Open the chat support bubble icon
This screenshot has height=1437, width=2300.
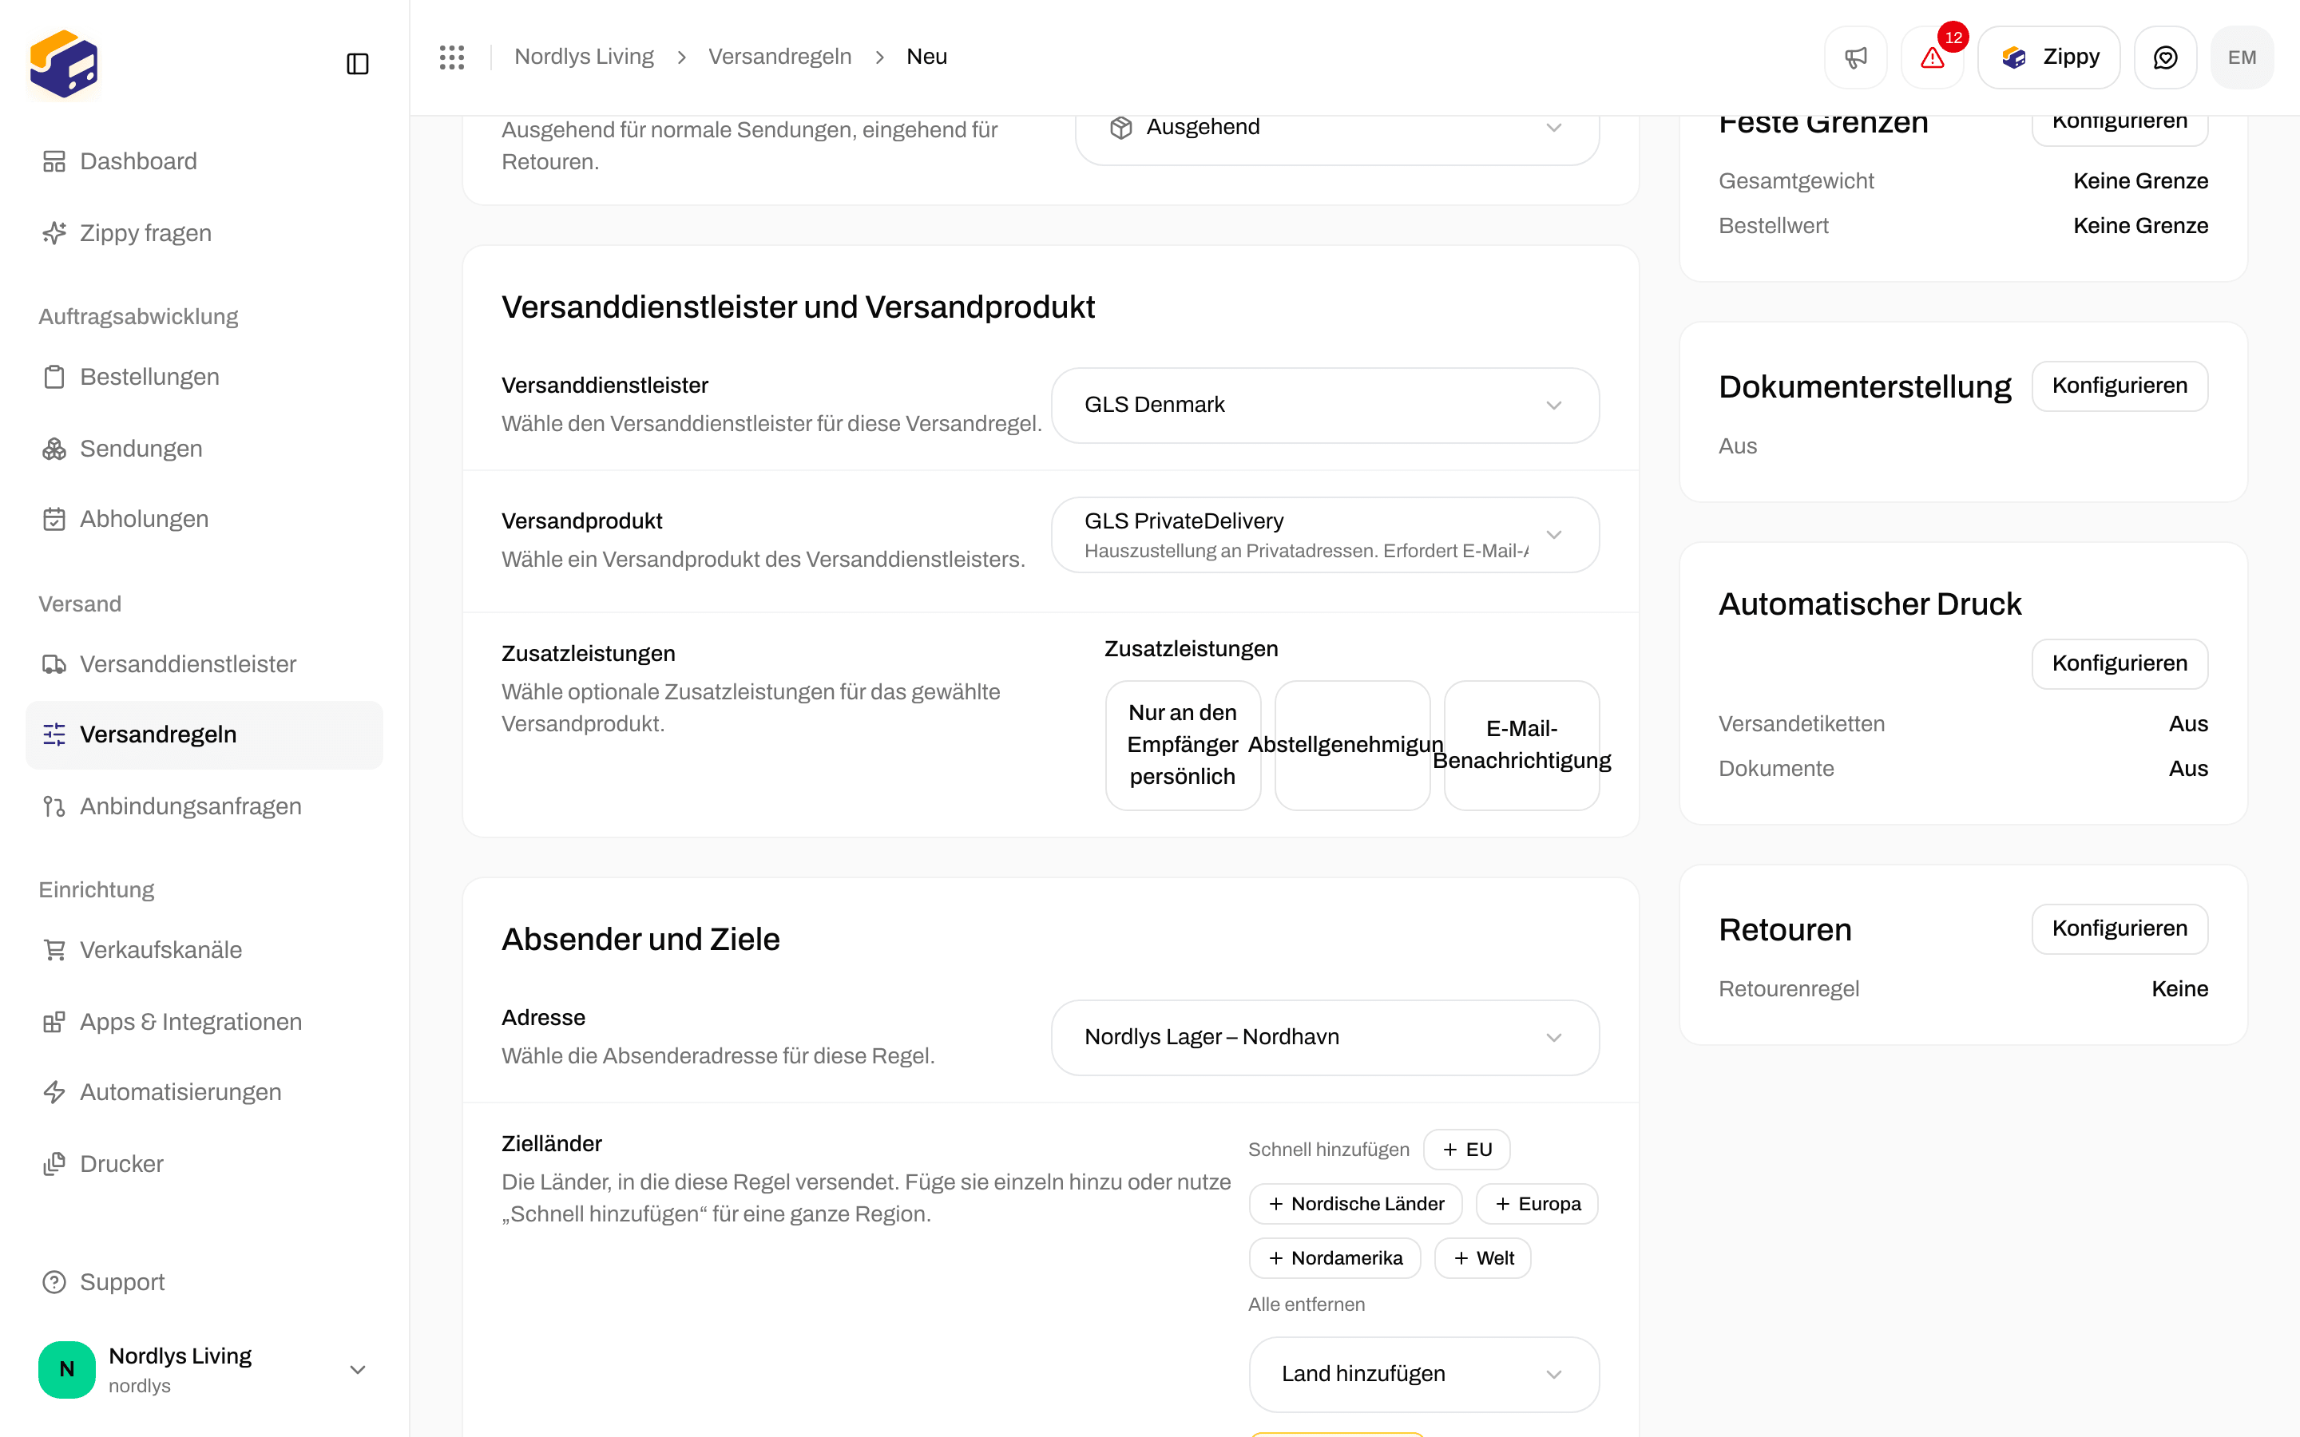point(2165,57)
